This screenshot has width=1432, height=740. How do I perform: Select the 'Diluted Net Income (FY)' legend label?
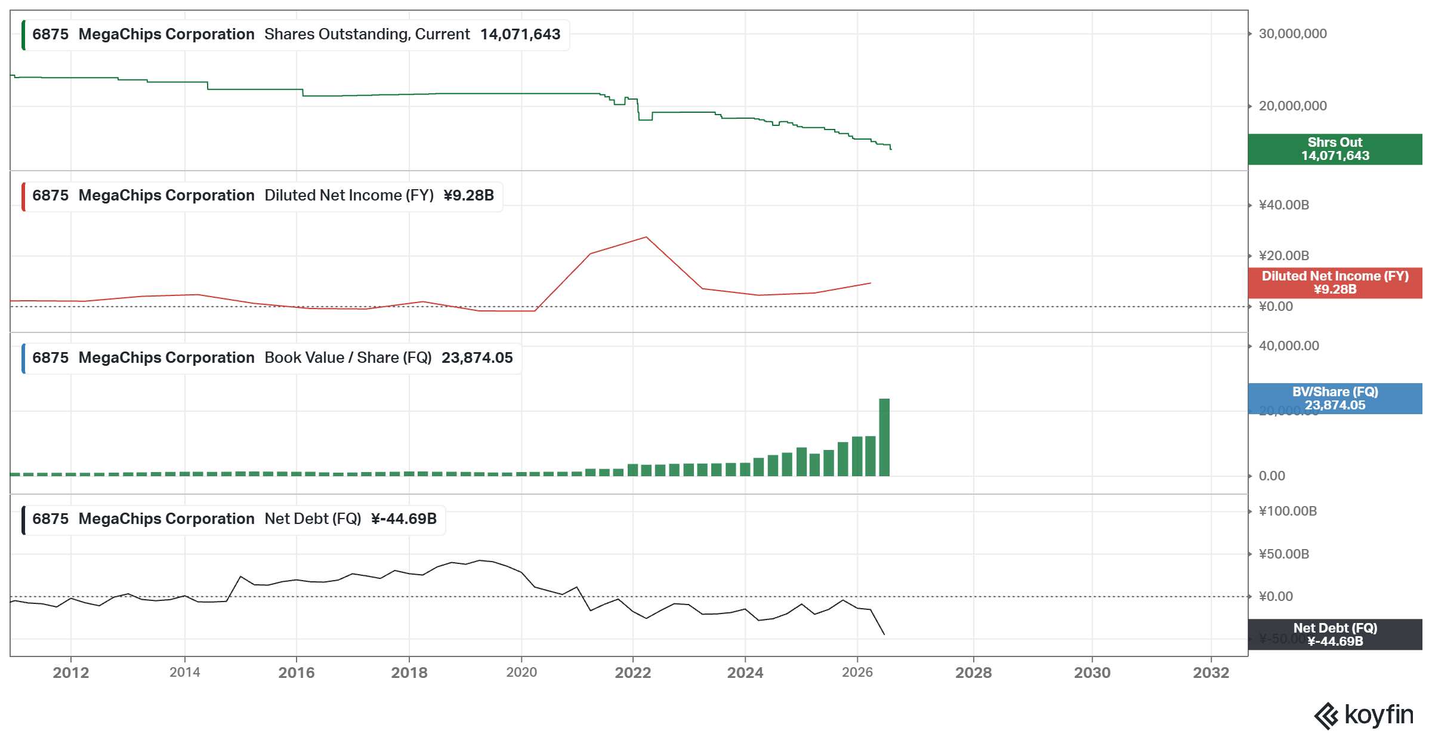349,196
